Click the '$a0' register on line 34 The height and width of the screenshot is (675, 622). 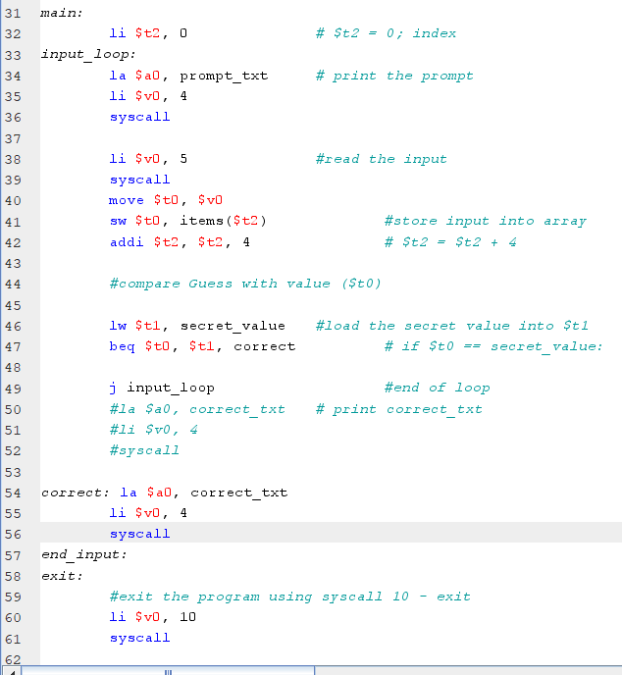coord(147,76)
